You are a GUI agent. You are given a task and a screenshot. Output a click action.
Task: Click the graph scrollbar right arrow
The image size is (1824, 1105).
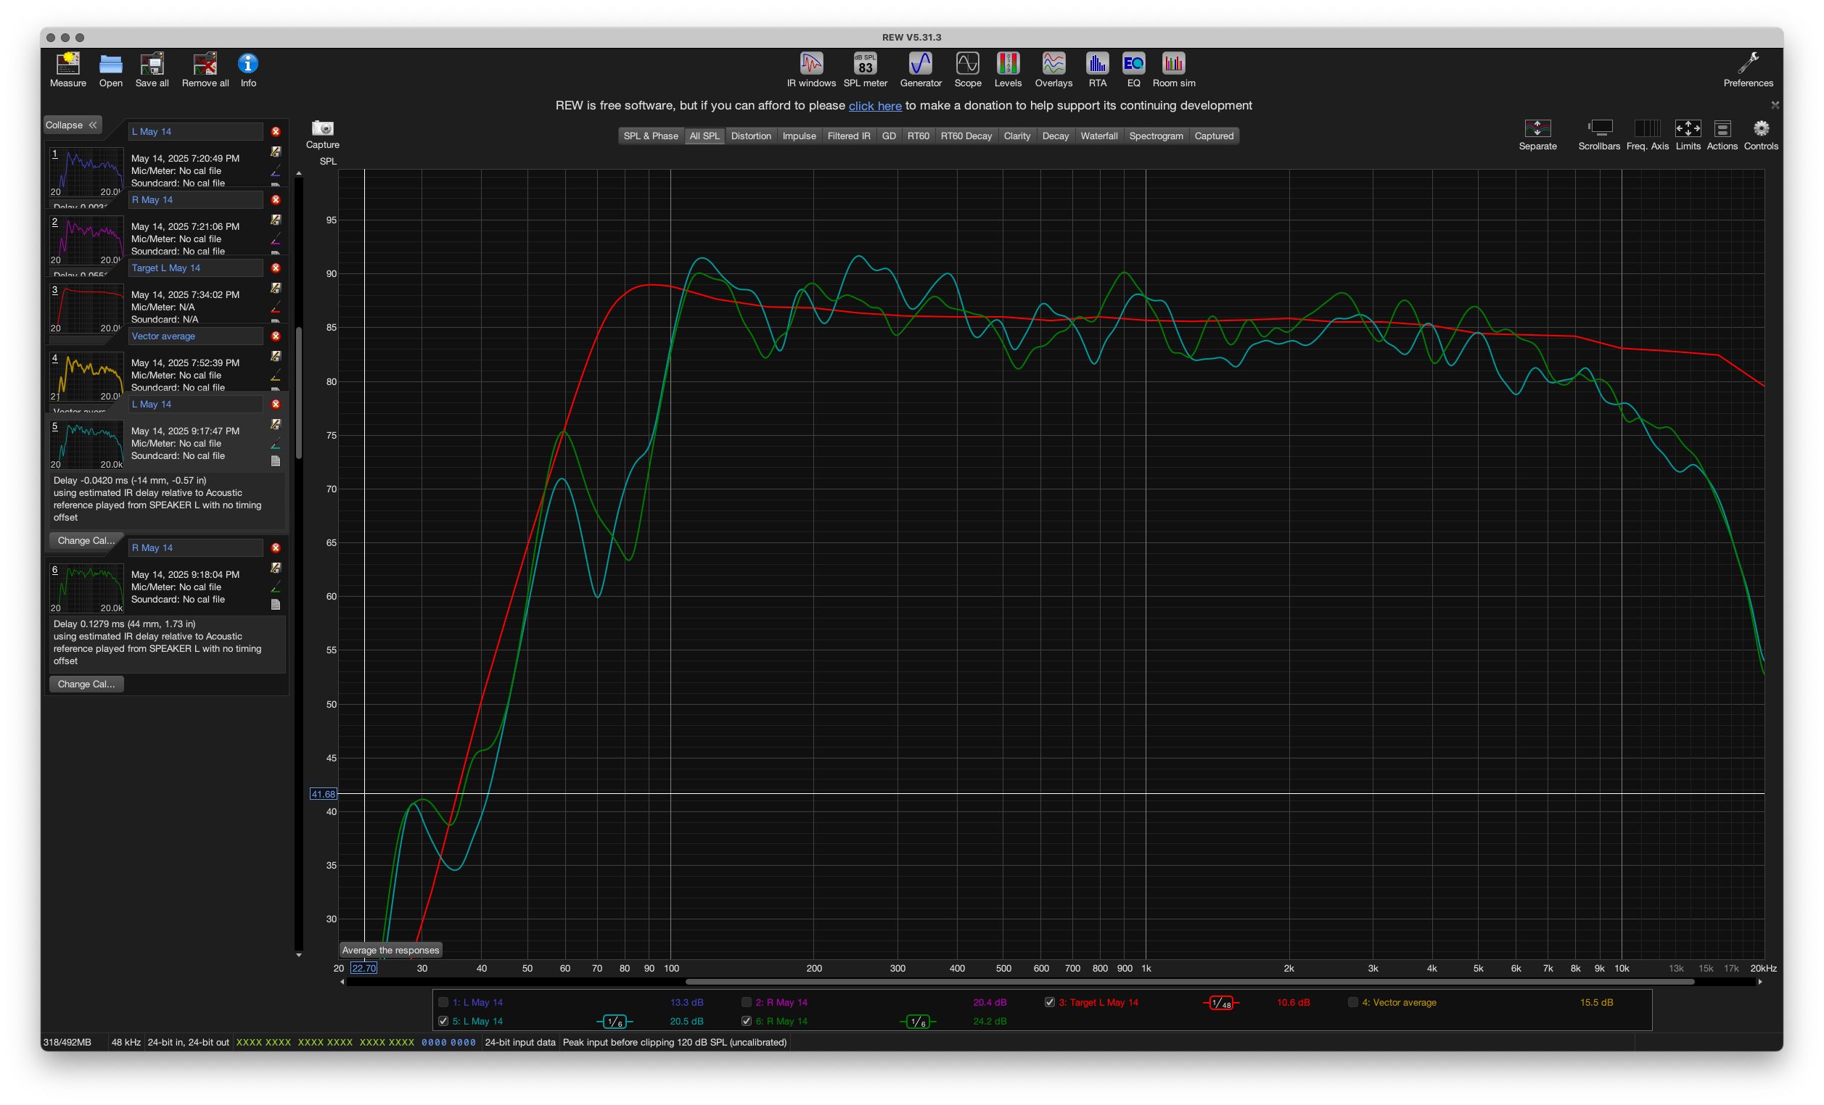pos(1759,982)
